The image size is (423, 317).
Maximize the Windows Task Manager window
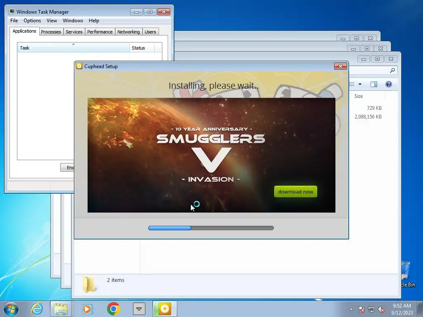point(150,12)
